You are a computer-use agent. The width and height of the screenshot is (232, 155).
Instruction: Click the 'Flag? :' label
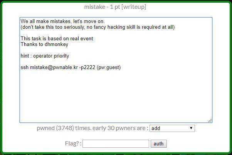coord(73,143)
